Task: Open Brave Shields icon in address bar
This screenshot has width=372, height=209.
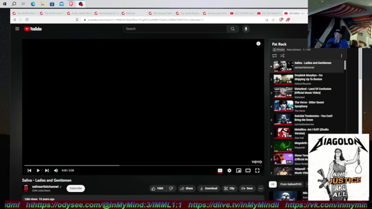Action: (281, 20)
